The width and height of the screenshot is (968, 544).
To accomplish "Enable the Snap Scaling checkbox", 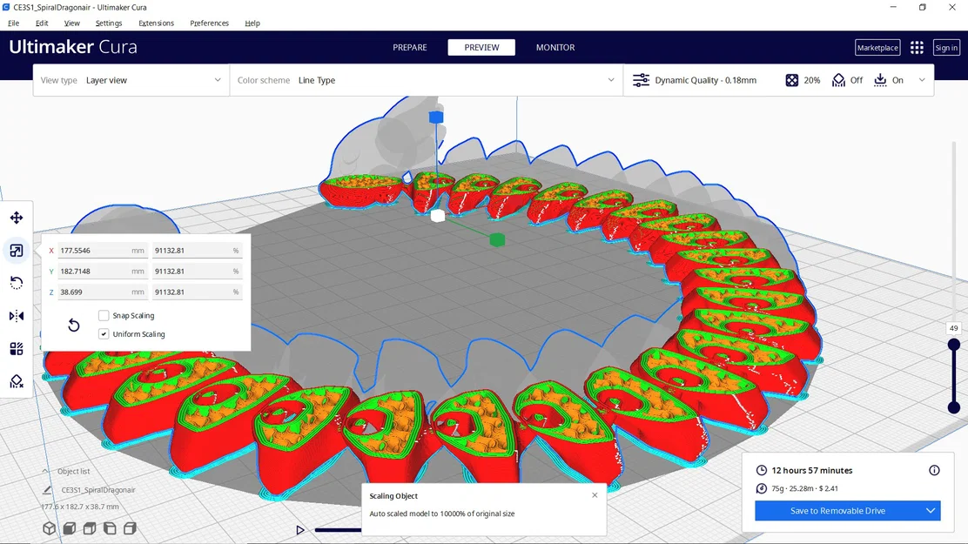I will tap(104, 316).
